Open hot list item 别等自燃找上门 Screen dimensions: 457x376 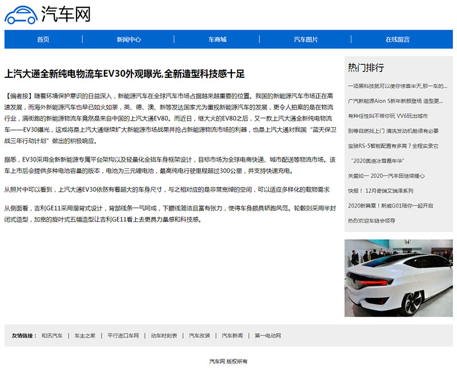[393, 131]
